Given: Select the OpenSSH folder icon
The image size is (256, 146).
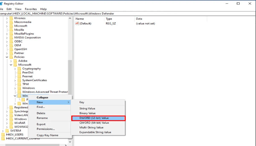Looking at the screenshot, I should coord(11,49).
